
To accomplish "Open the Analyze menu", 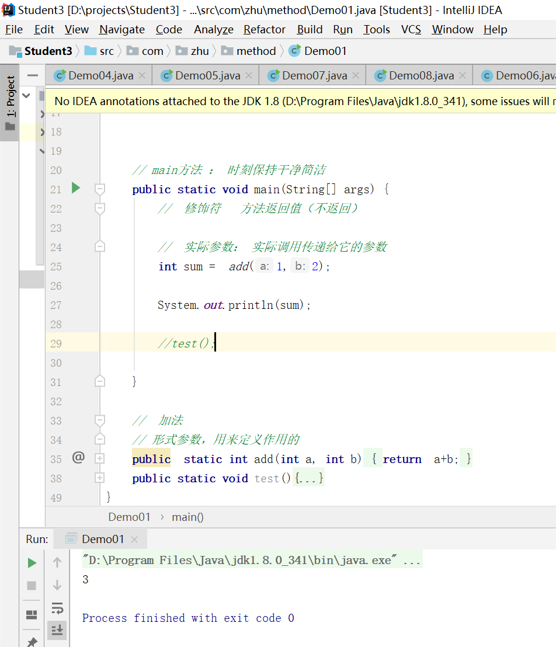I will tap(214, 30).
